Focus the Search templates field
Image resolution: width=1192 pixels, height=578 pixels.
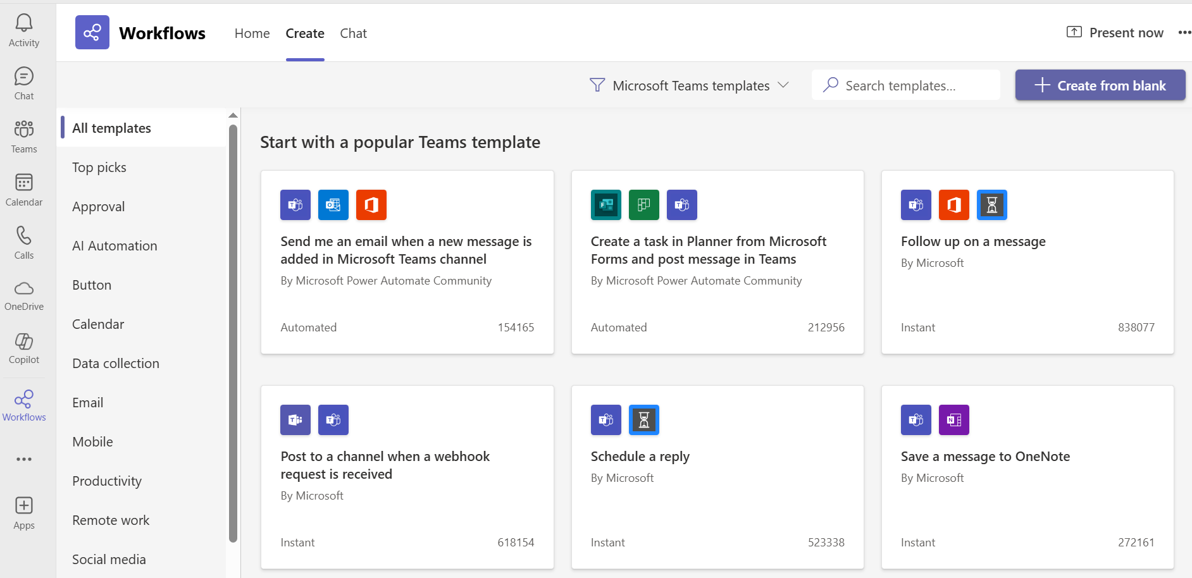click(906, 85)
